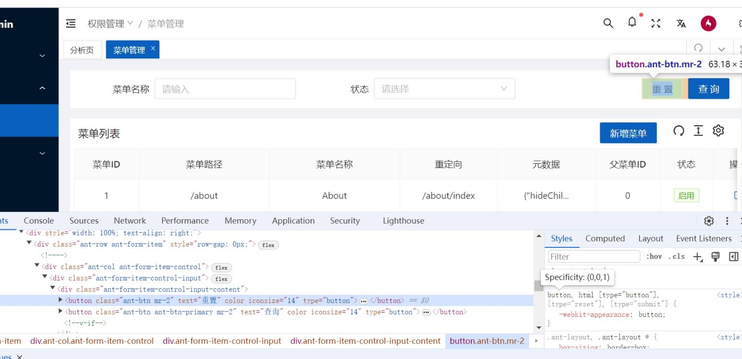
Task: Click the breadcrumb overflow right arrow
Action: point(536,341)
